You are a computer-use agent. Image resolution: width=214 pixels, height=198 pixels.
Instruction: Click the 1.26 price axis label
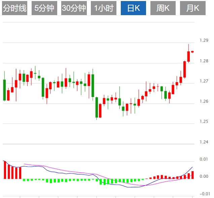[x=204, y=101]
